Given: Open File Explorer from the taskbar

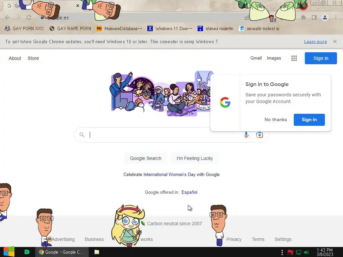Looking at the screenshot, I should 97,252.
